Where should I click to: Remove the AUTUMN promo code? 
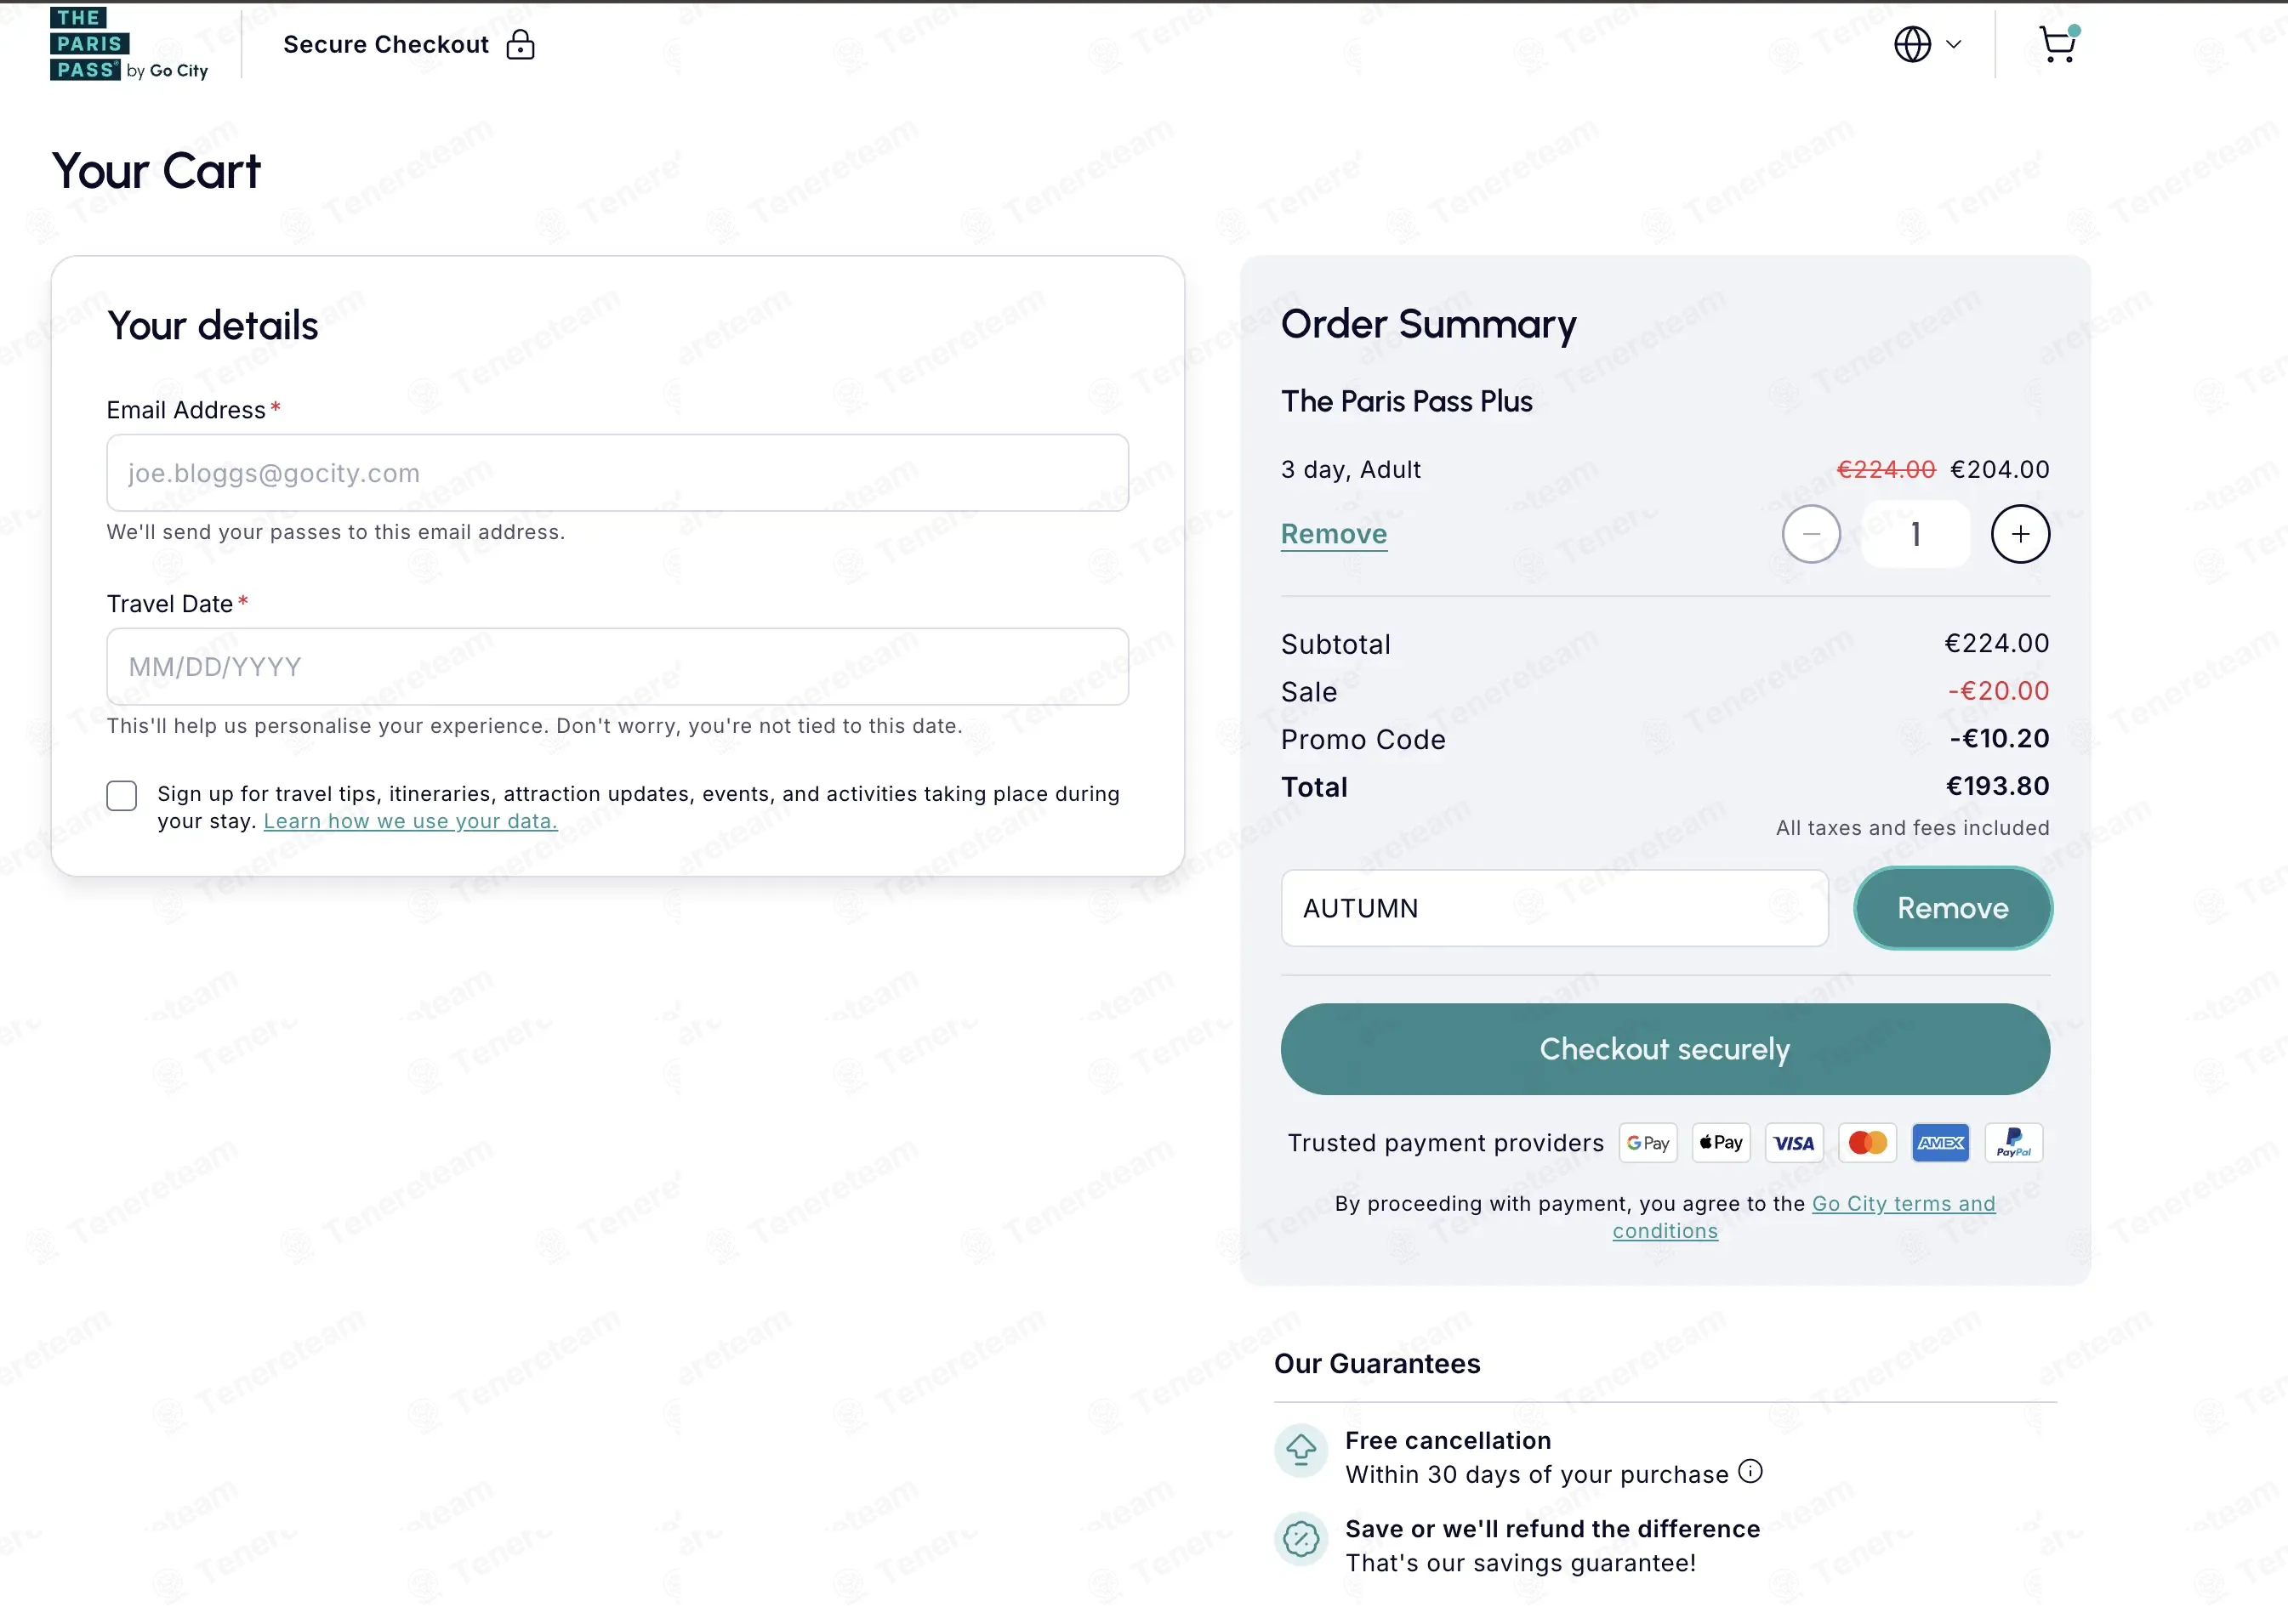(x=1952, y=908)
